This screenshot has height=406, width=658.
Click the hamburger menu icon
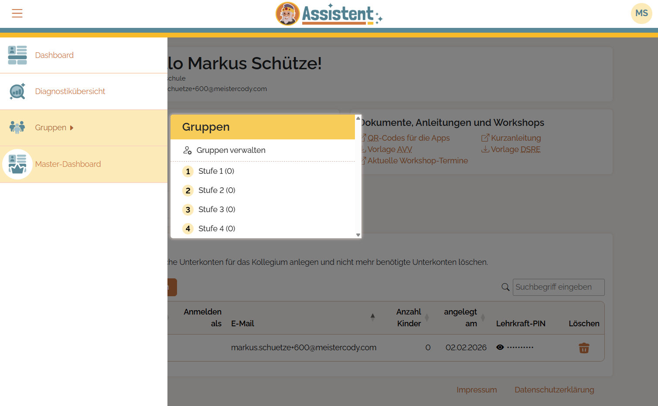coord(17,14)
